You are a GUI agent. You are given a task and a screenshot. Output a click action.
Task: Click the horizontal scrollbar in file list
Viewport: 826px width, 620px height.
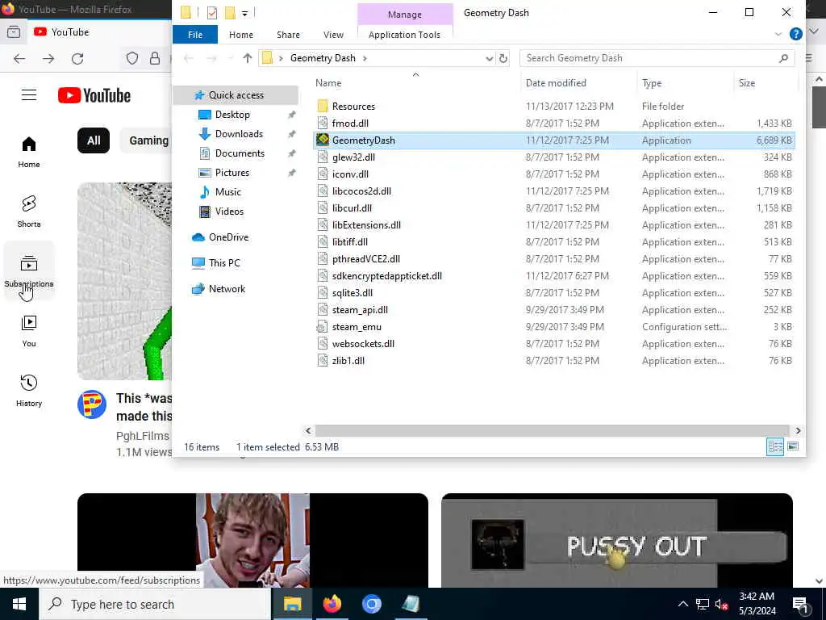[552, 431]
